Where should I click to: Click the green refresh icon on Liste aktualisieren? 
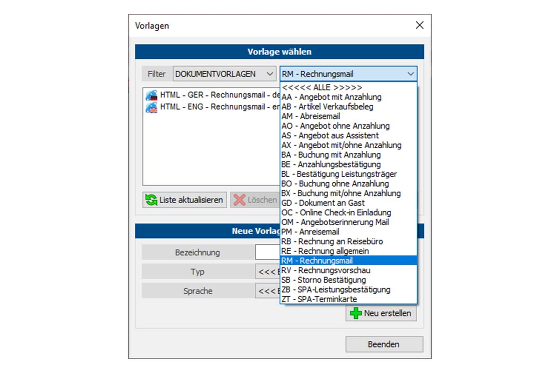click(151, 200)
